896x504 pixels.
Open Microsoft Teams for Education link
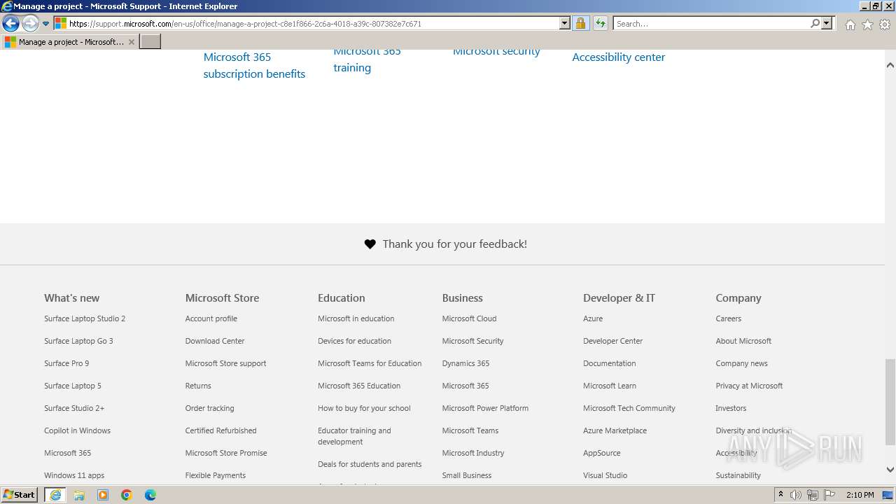370,363
